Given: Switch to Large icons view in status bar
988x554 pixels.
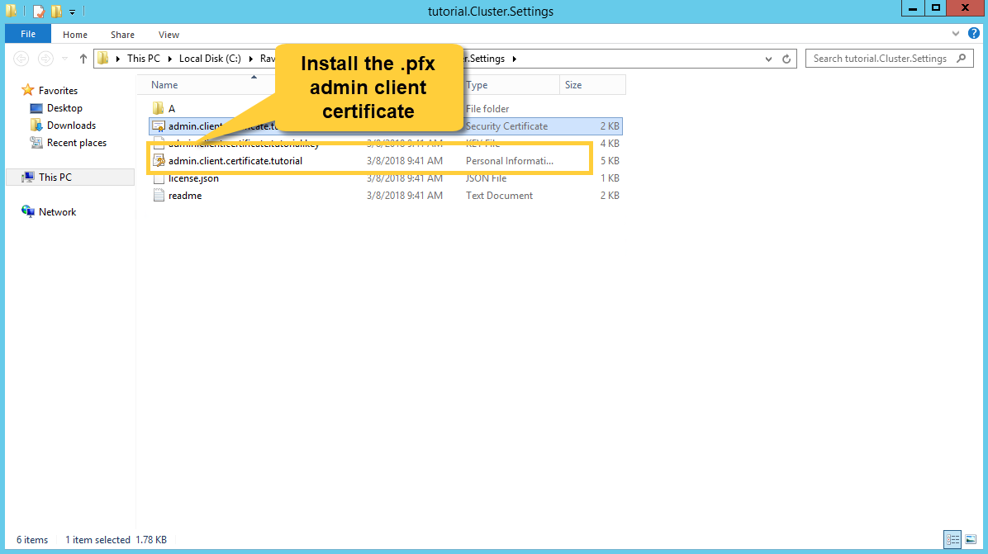Looking at the screenshot, I should pyautogui.click(x=971, y=539).
